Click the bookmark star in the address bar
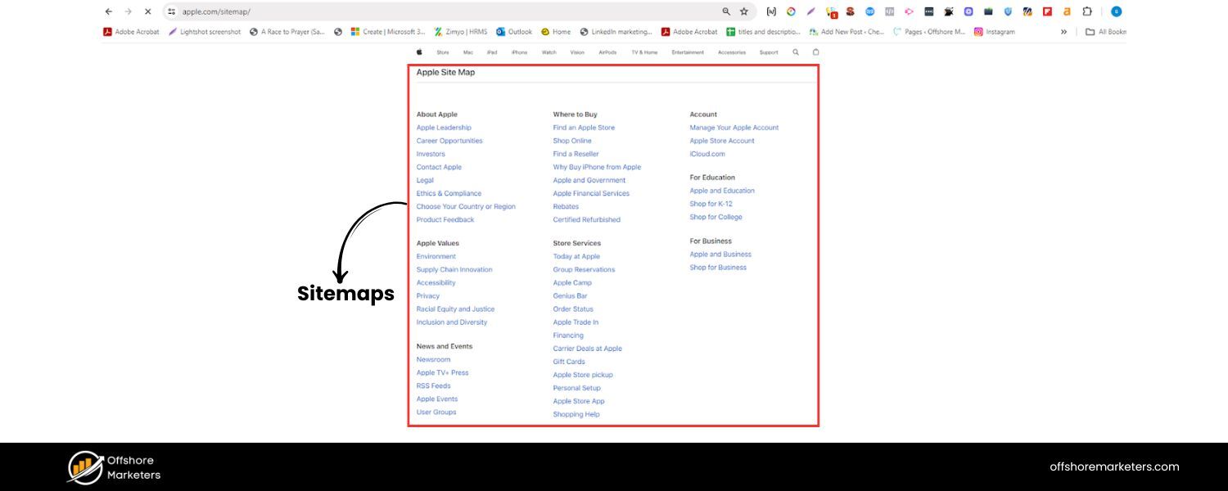 [x=743, y=11]
